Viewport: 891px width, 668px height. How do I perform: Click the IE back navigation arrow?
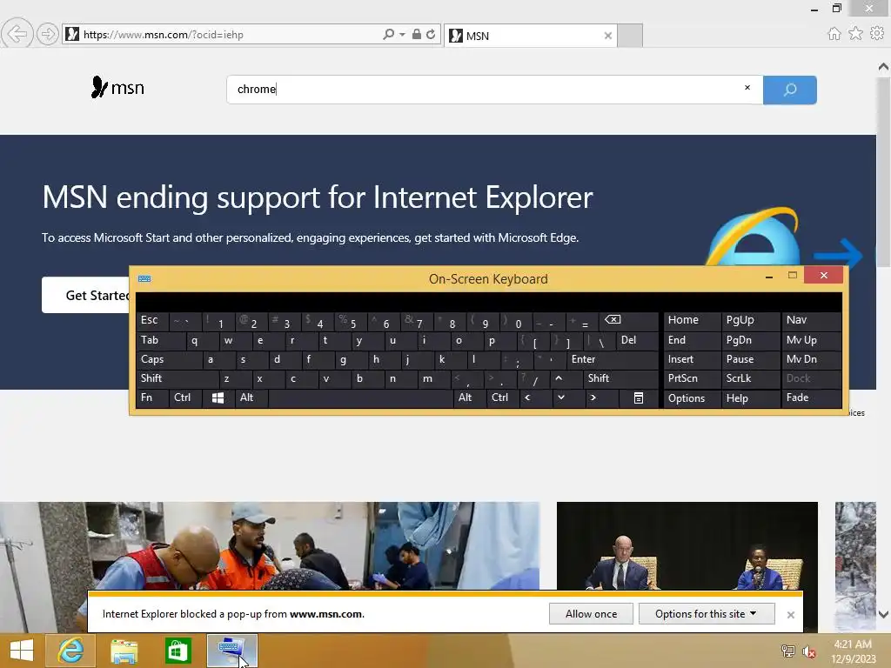coord(17,34)
